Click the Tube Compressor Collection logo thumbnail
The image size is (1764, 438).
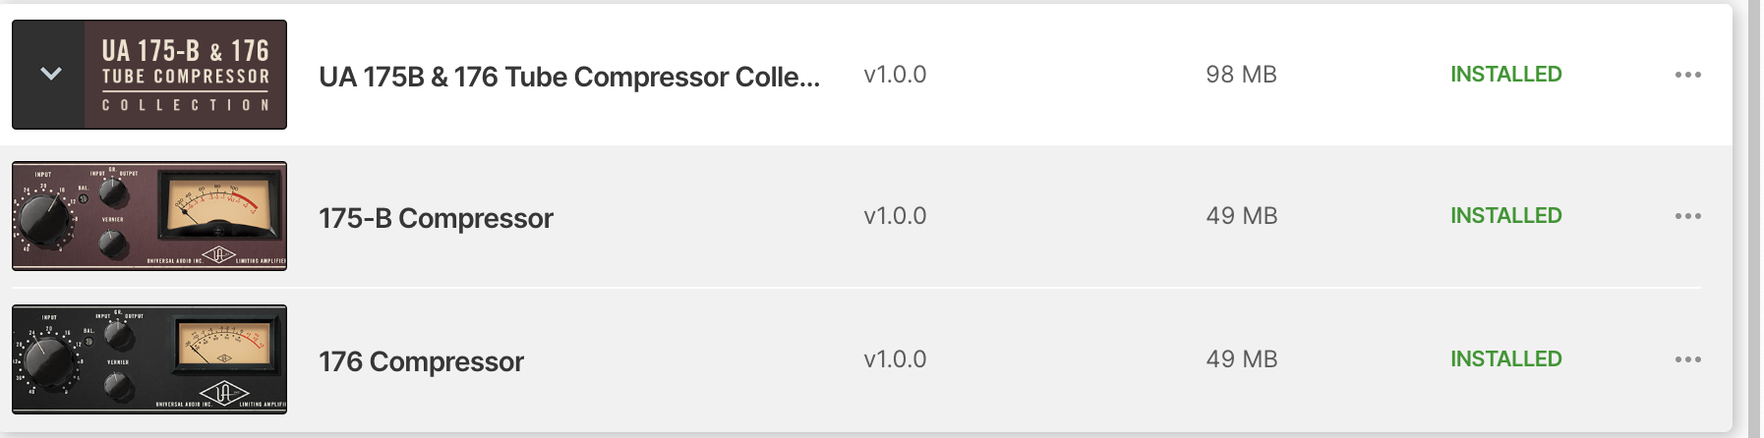point(186,75)
